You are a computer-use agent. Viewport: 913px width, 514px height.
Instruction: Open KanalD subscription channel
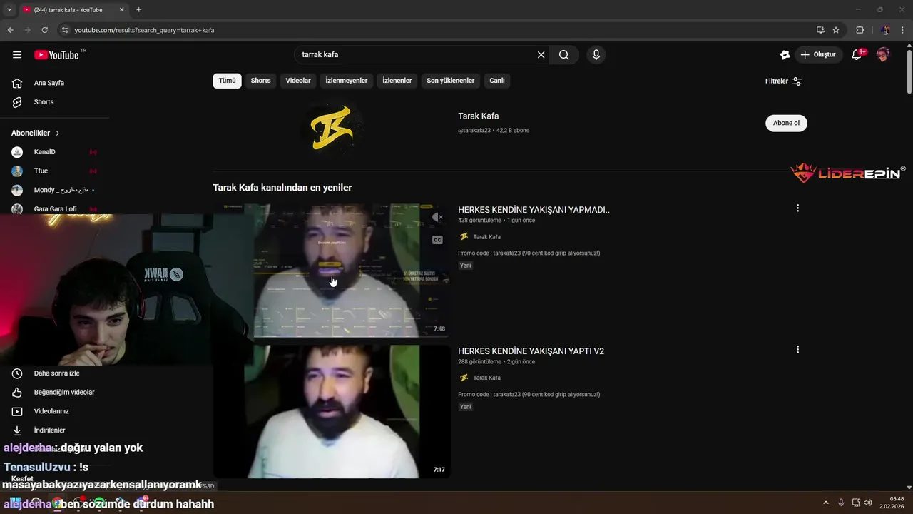[44, 152]
